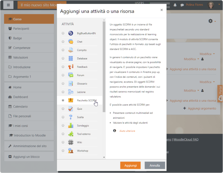Select the Quiz radio button
This screenshot has width=223, height=173.
(x=63, y=109)
